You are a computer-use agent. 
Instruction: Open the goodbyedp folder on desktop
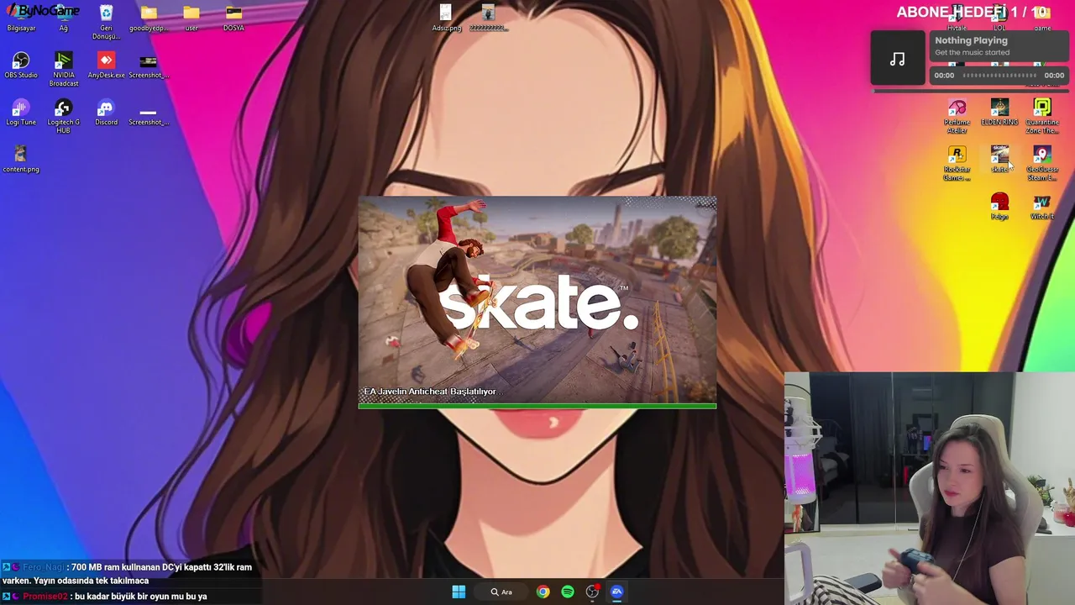(149, 18)
